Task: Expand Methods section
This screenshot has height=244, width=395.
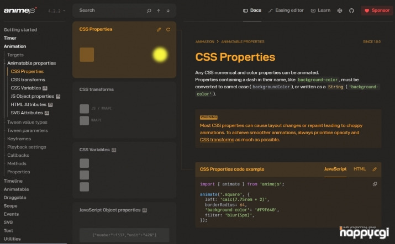Action: pyautogui.click(x=17, y=163)
